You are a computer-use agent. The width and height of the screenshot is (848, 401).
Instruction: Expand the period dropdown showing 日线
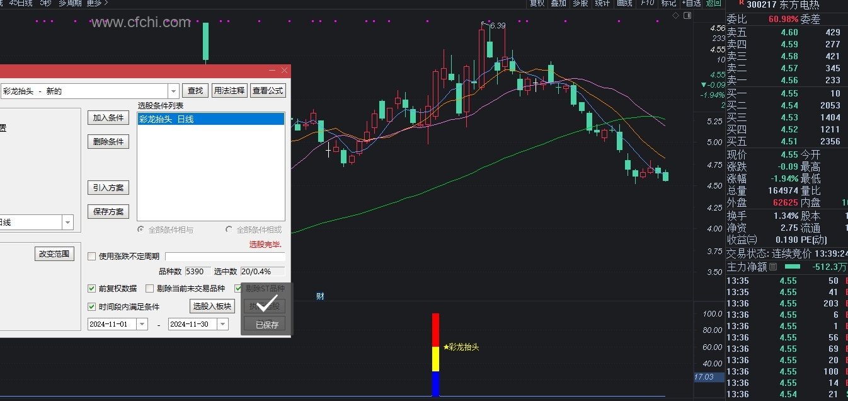tap(67, 222)
